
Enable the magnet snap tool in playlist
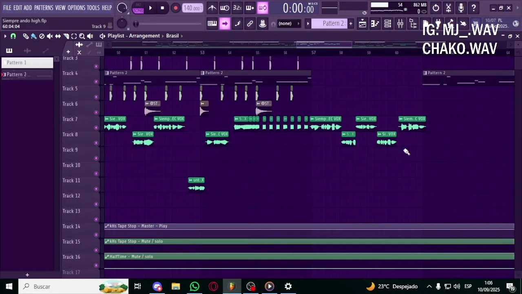click(x=13, y=36)
